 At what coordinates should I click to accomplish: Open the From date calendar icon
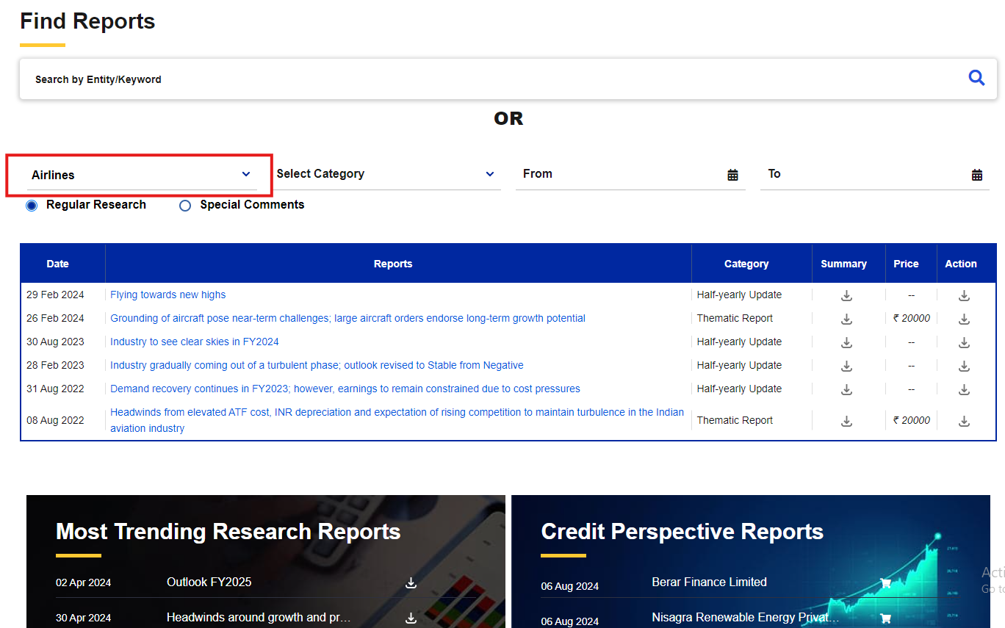(x=732, y=175)
